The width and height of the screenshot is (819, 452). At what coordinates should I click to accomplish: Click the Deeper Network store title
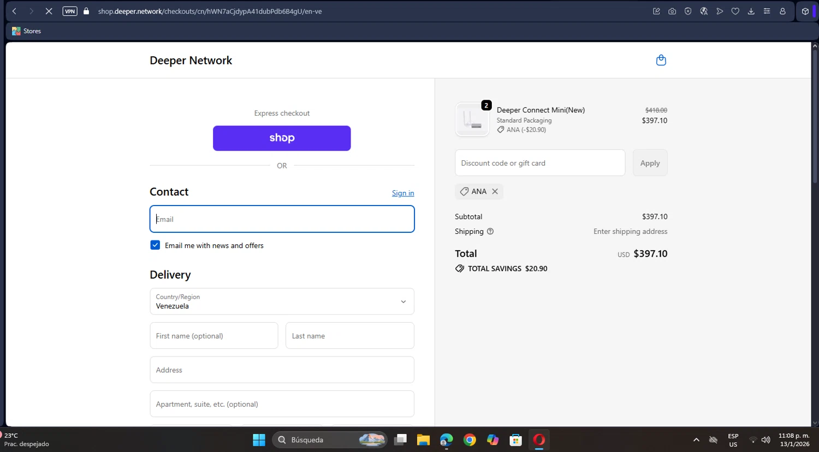tap(191, 61)
